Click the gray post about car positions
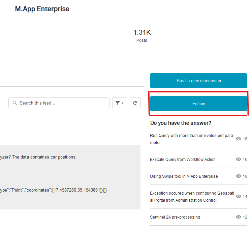Screen dimensions: 251x227 pos(70,177)
